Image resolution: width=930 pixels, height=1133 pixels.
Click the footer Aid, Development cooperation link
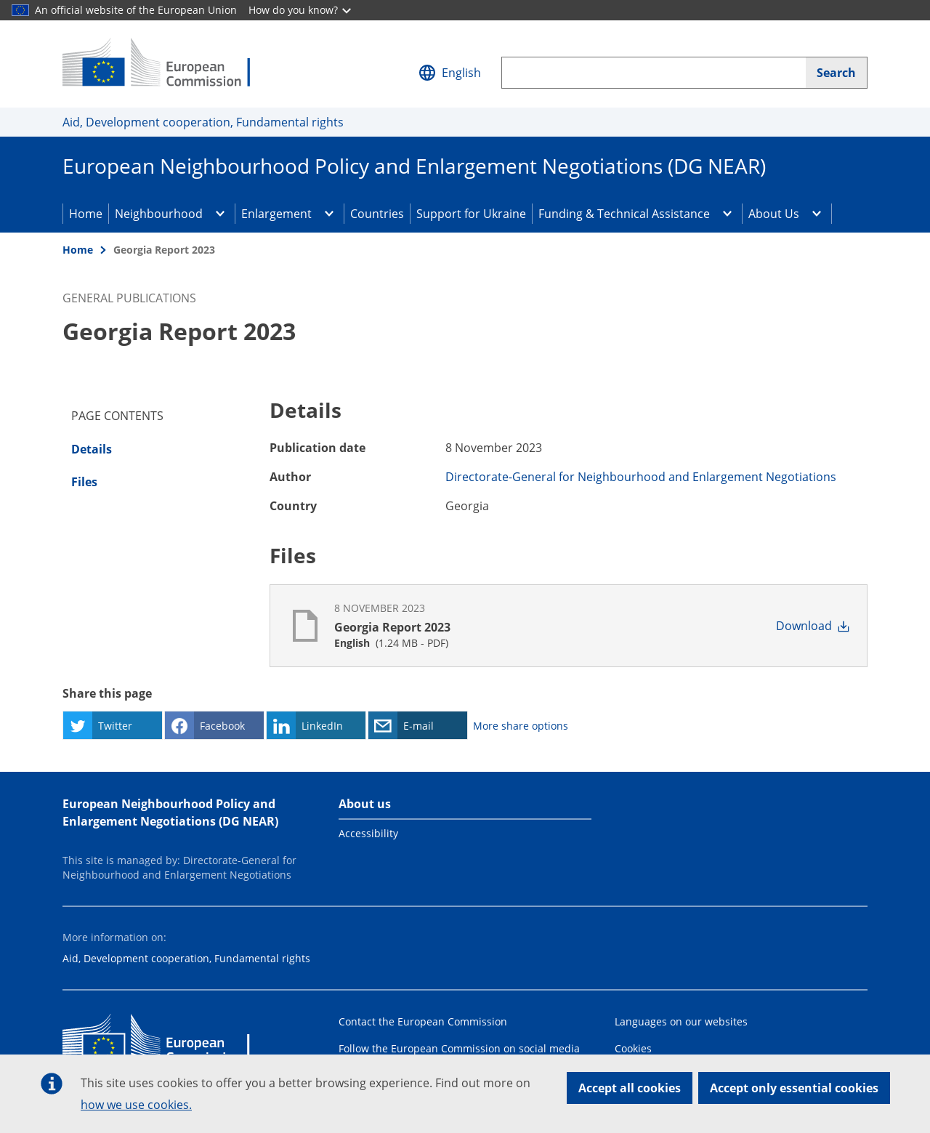pos(186,959)
